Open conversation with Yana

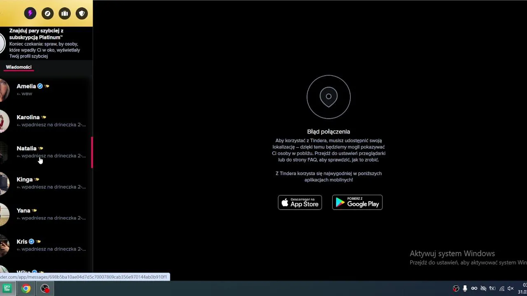pos(46,214)
